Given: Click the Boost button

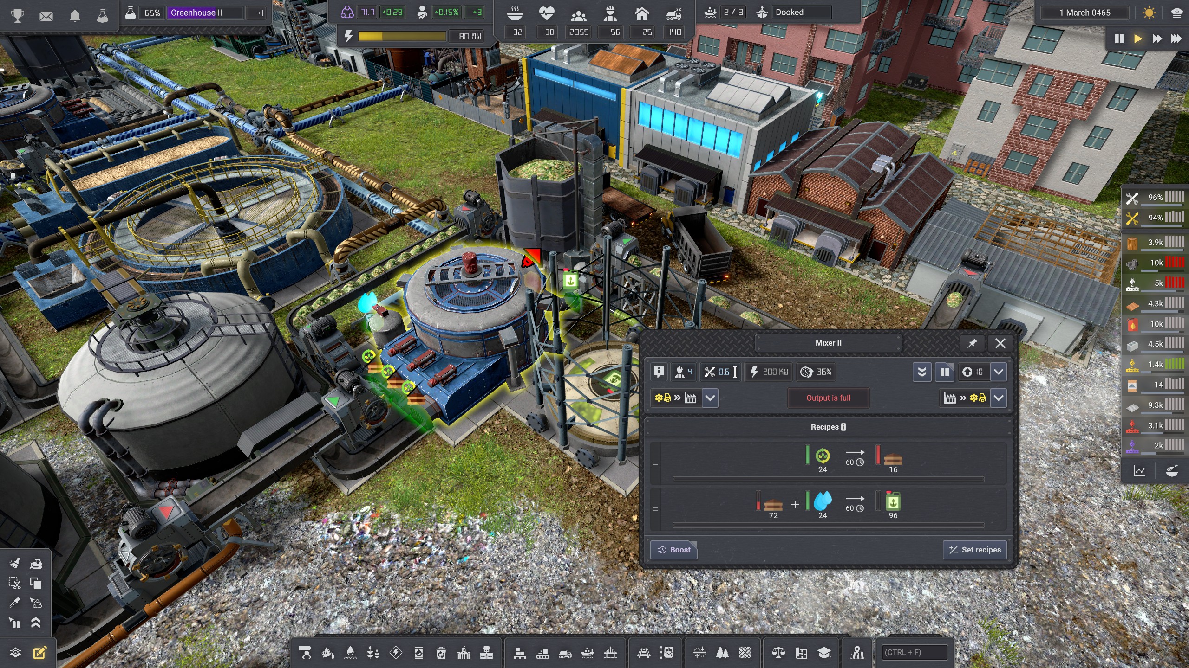Looking at the screenshot, I should coord(674,550).
